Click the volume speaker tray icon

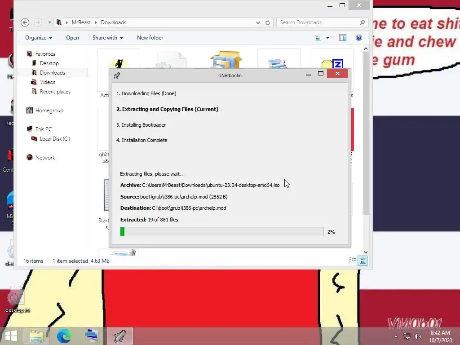[x=418, y=336]
